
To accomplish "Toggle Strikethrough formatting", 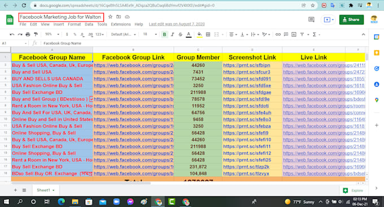I will 180,34.
